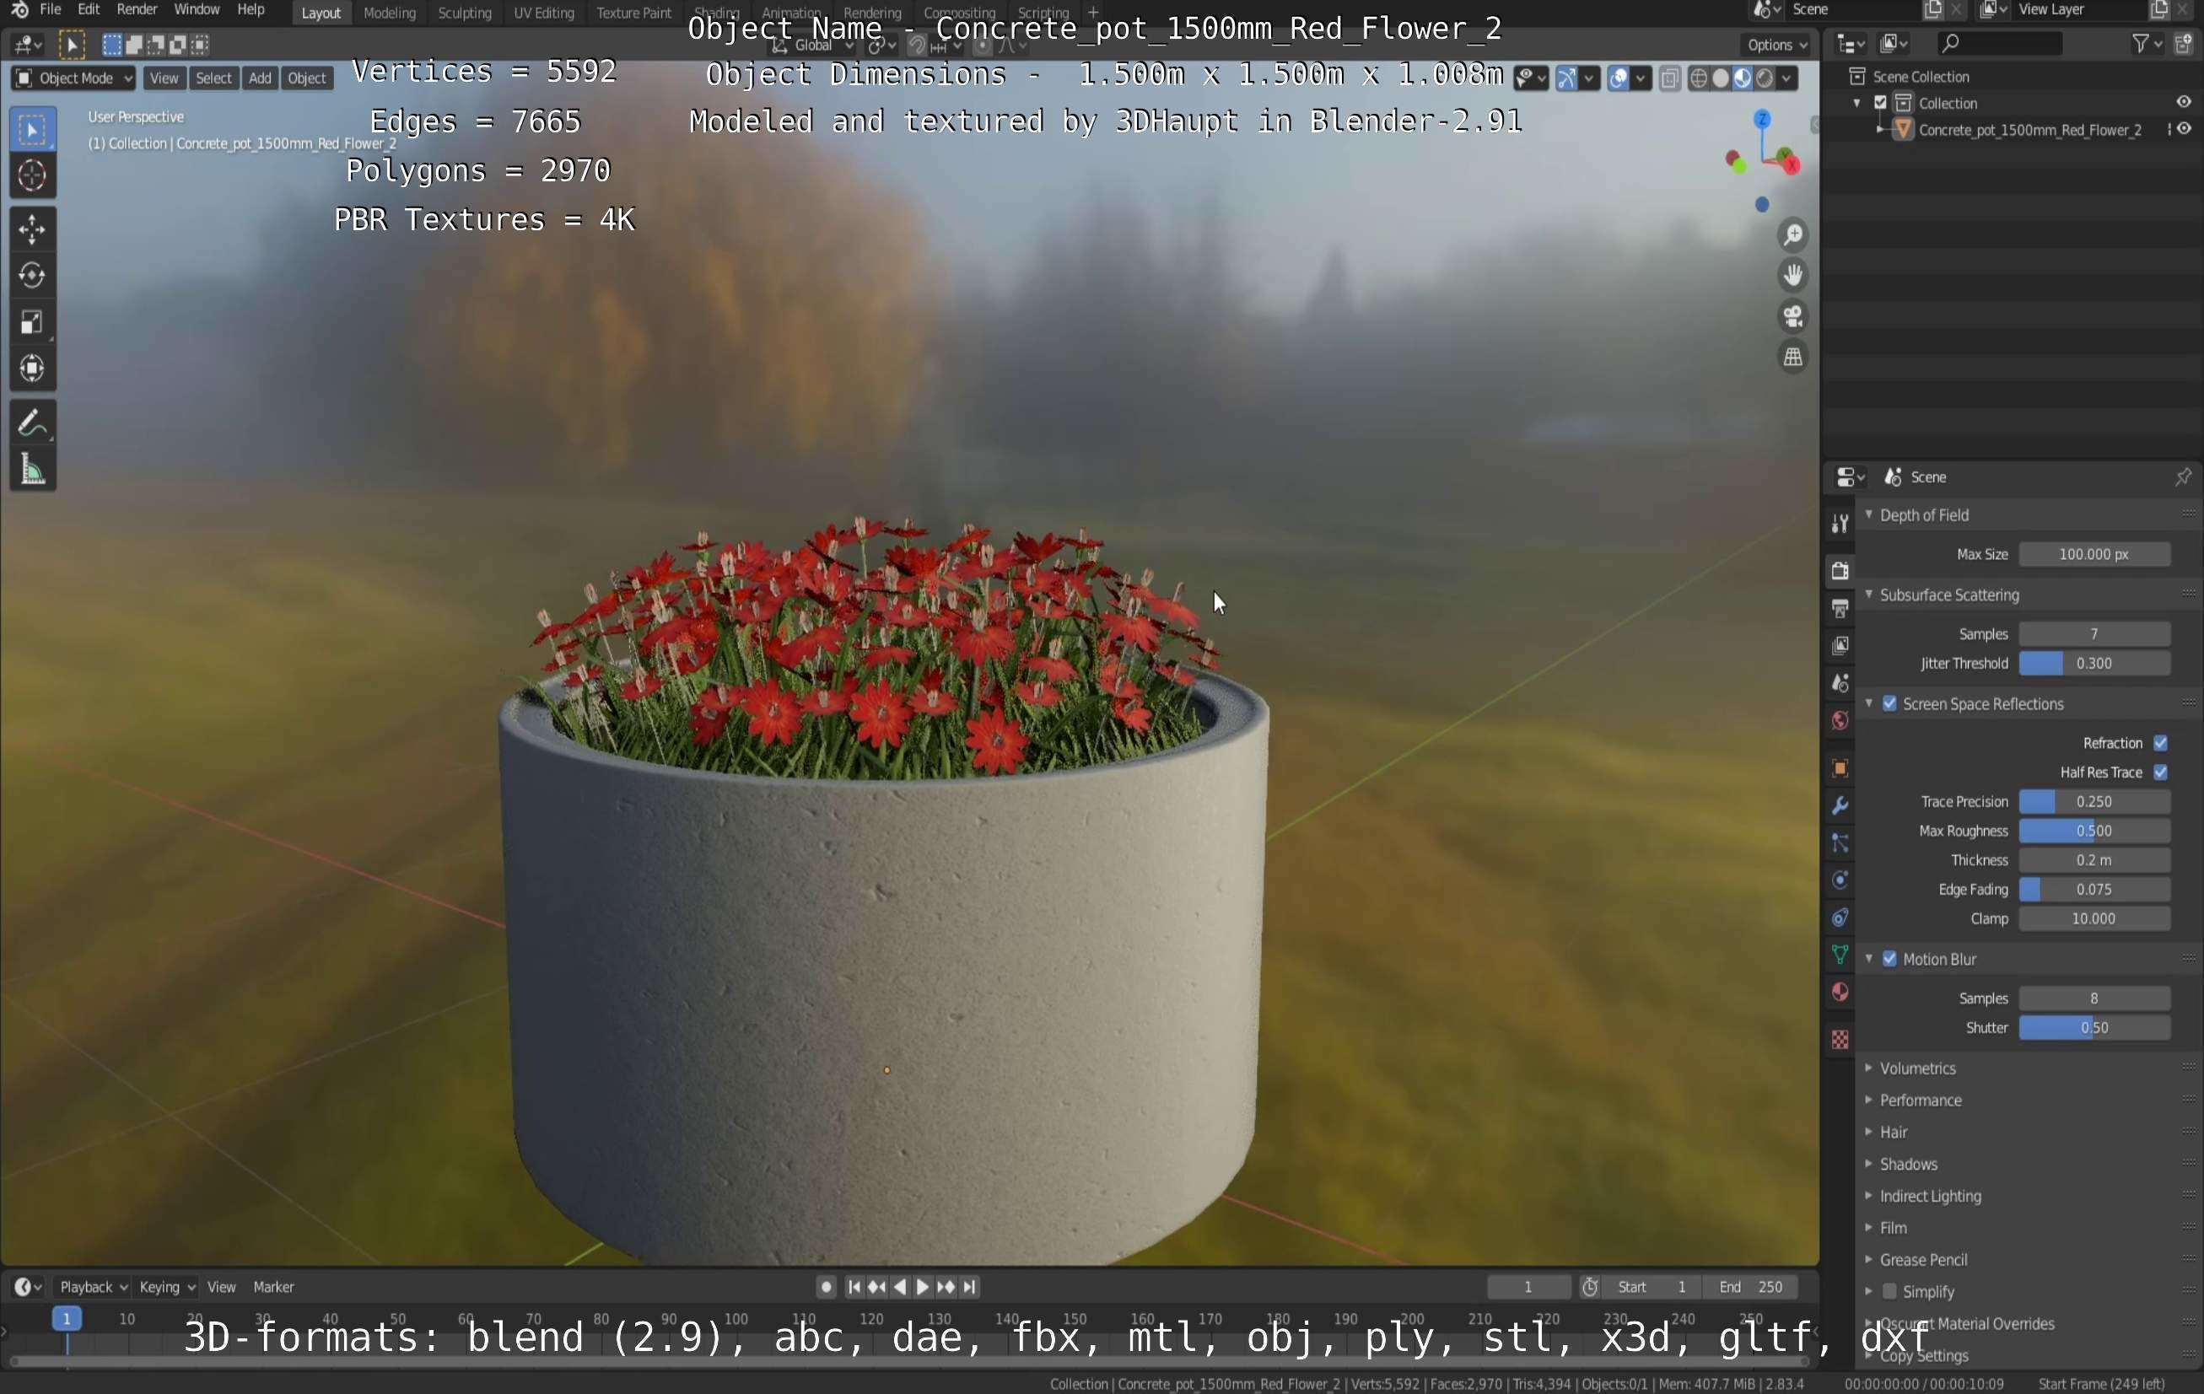Open the Physics properties tab
The width and height of the screenshot is (2204, 1394).
click(x=1839, y=880)
